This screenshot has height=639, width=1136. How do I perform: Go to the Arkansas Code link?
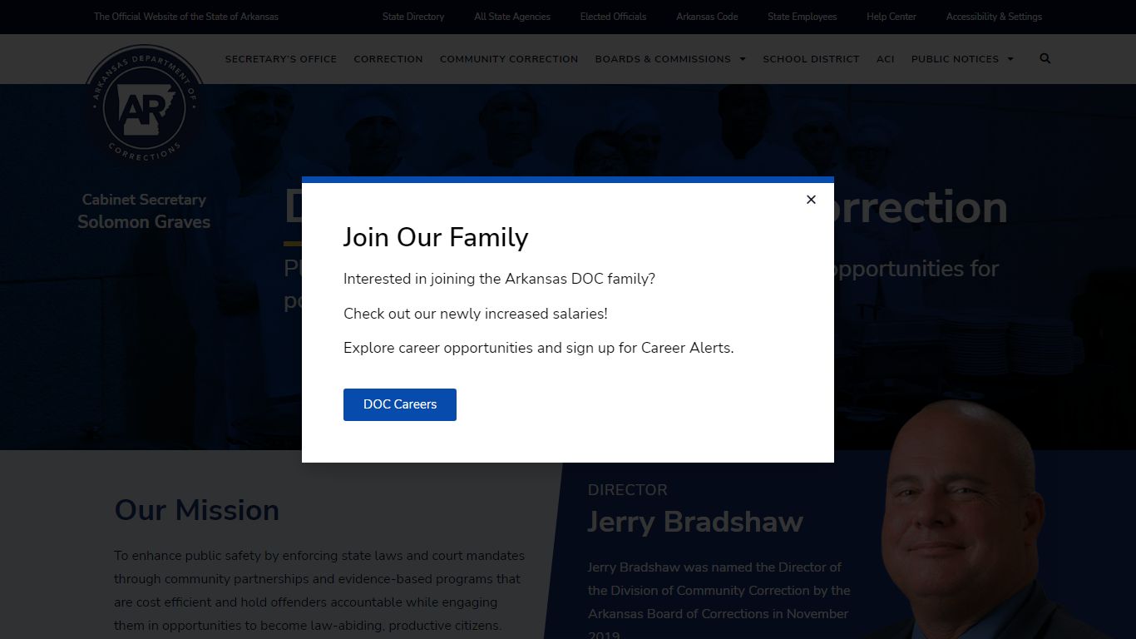coord(707,17)
